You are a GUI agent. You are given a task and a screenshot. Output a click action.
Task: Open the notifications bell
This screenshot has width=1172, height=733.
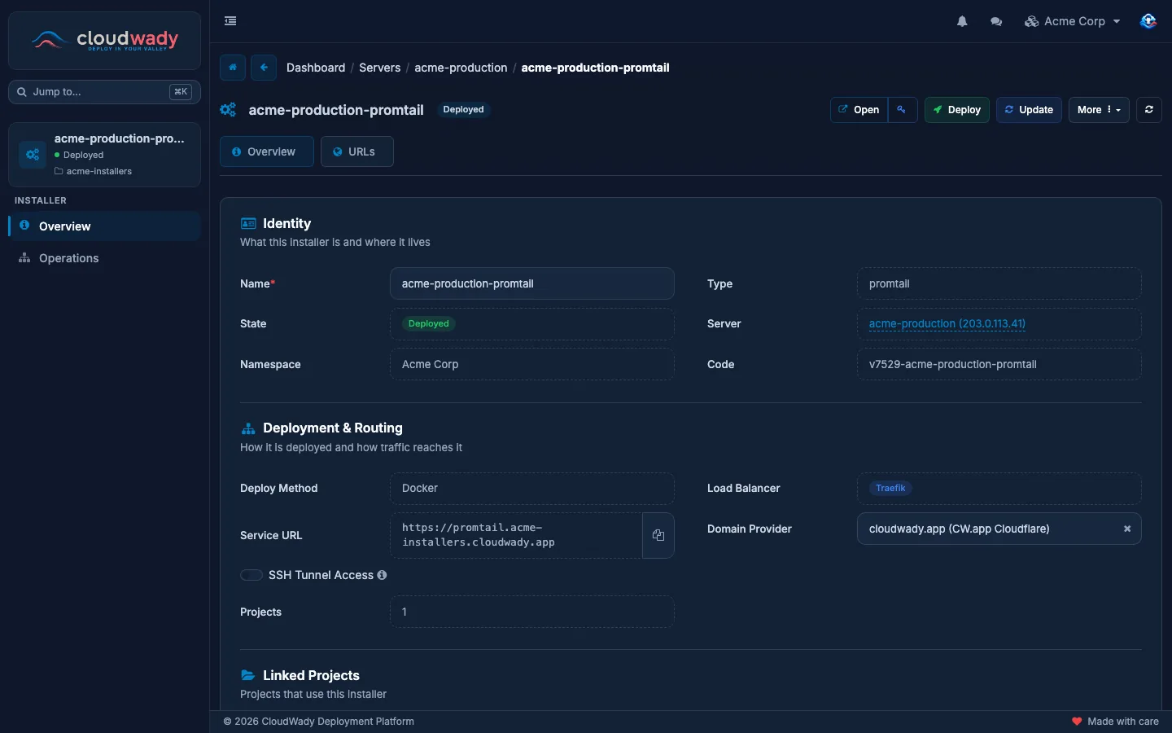pyautogui.click(x=962, y=21)
